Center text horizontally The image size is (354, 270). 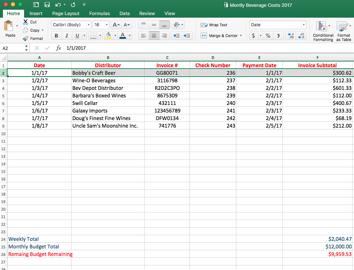154,36
